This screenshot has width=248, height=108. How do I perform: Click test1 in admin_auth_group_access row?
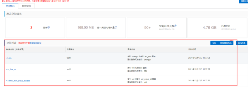[68, 81]
